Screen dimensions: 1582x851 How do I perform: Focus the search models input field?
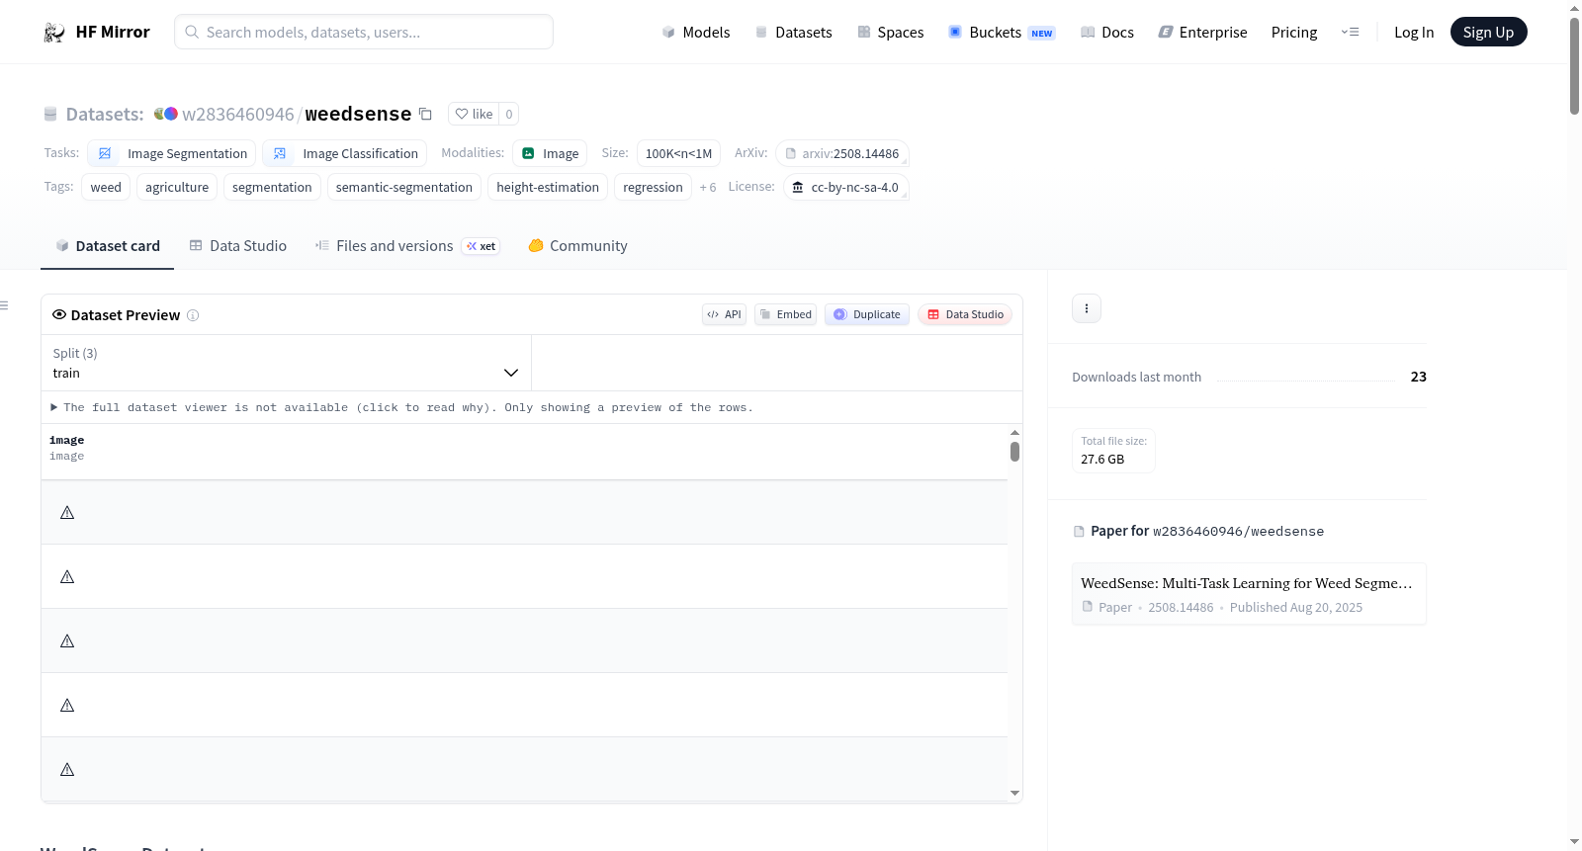[364, 32]
